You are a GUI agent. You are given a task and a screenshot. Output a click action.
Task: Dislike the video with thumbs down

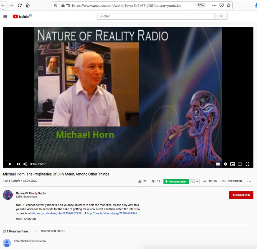pyautogui.click(x=153, y=181)
